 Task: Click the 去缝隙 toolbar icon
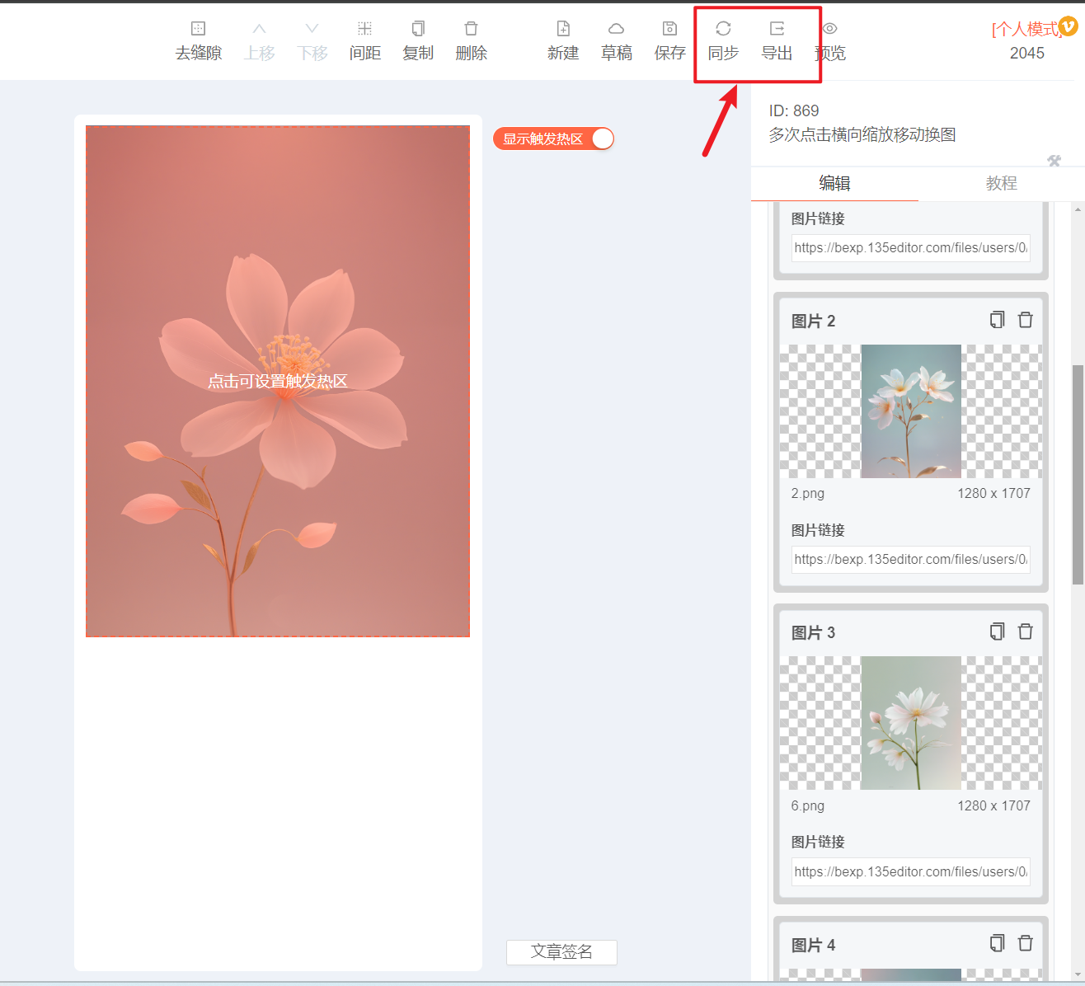[198, 29]
